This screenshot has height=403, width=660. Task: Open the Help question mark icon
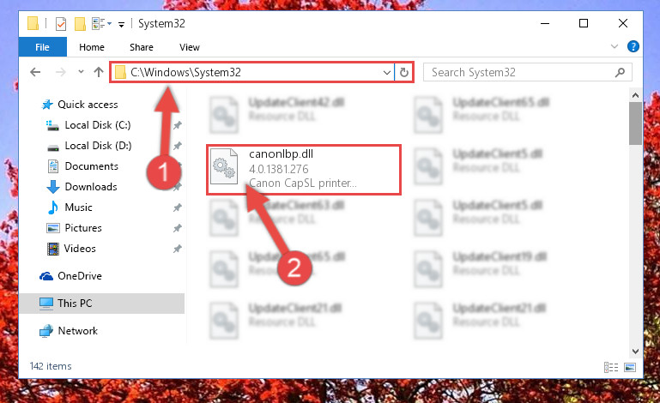click(633, 46)
